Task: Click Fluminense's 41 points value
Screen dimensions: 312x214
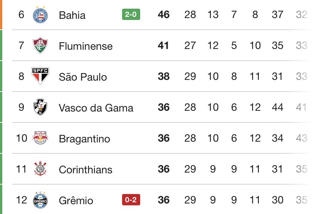Action: pyautogui.click(x=164, y=46)
